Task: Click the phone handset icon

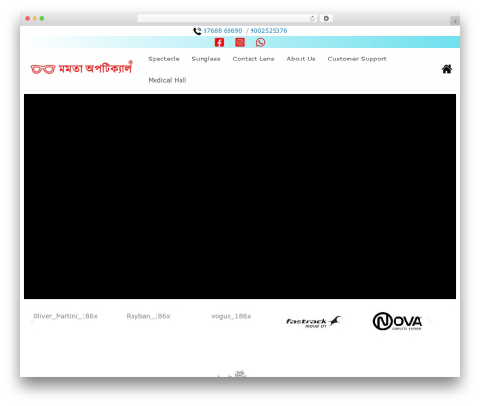Action: click(197, 31)
